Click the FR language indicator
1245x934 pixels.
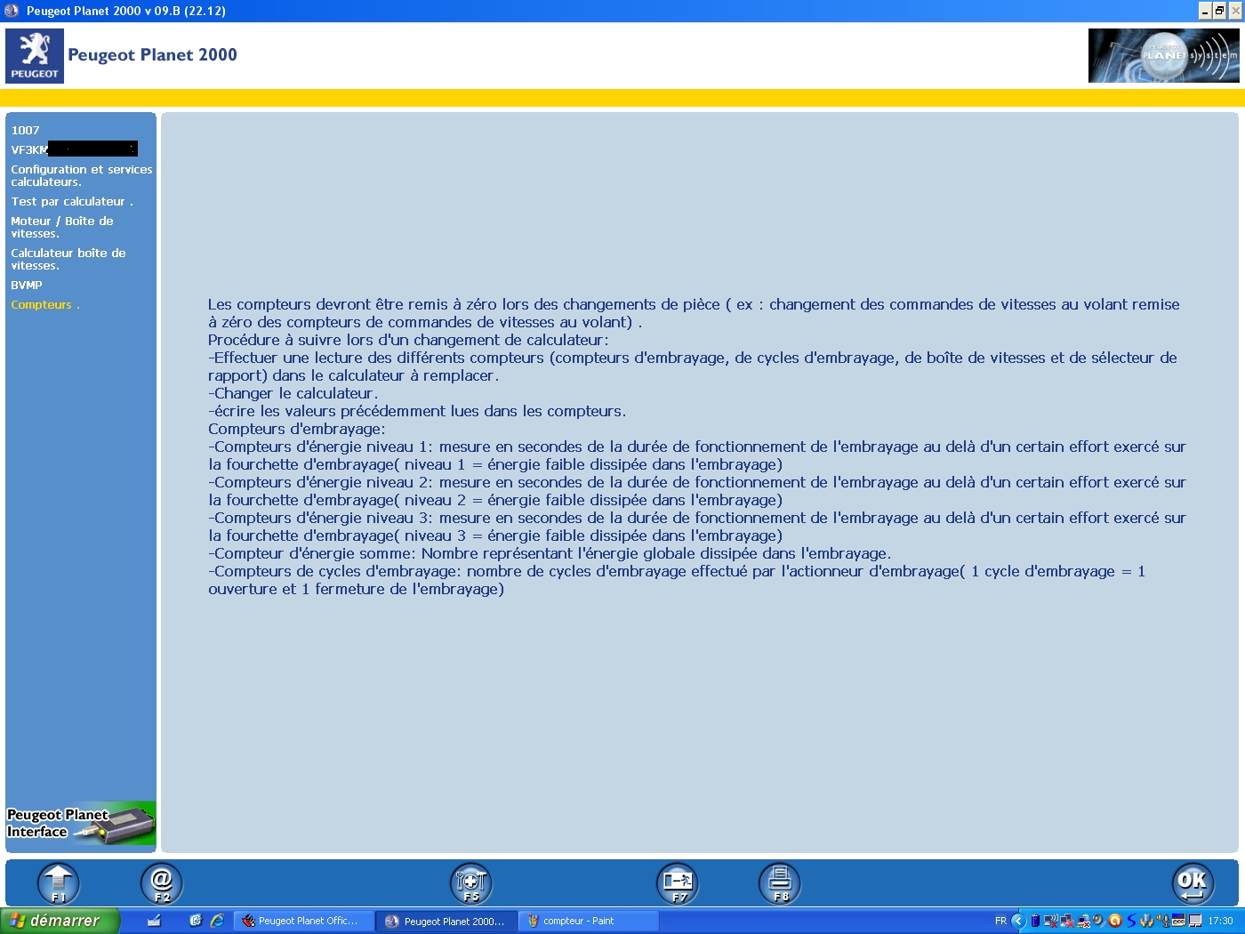(1000, 921)
